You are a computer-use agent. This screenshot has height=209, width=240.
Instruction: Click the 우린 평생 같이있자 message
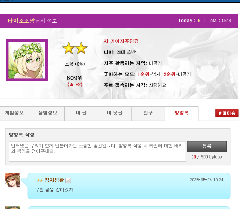(x=54, y=190)
